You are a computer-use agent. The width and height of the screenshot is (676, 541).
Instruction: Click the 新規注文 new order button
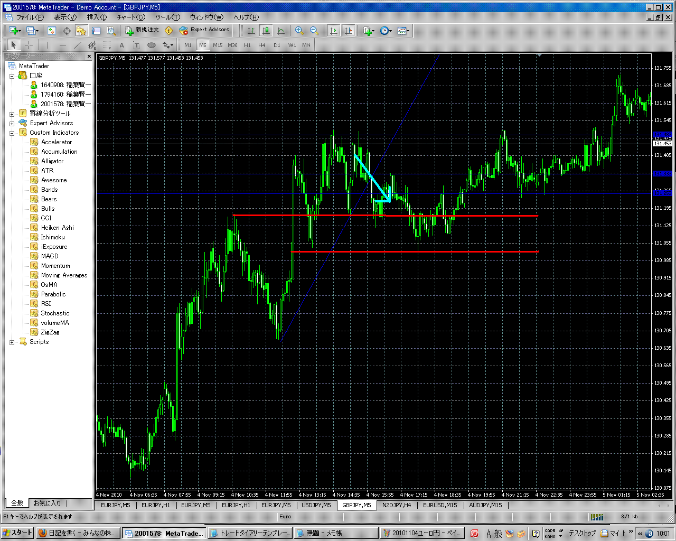[x=142, y=30]
